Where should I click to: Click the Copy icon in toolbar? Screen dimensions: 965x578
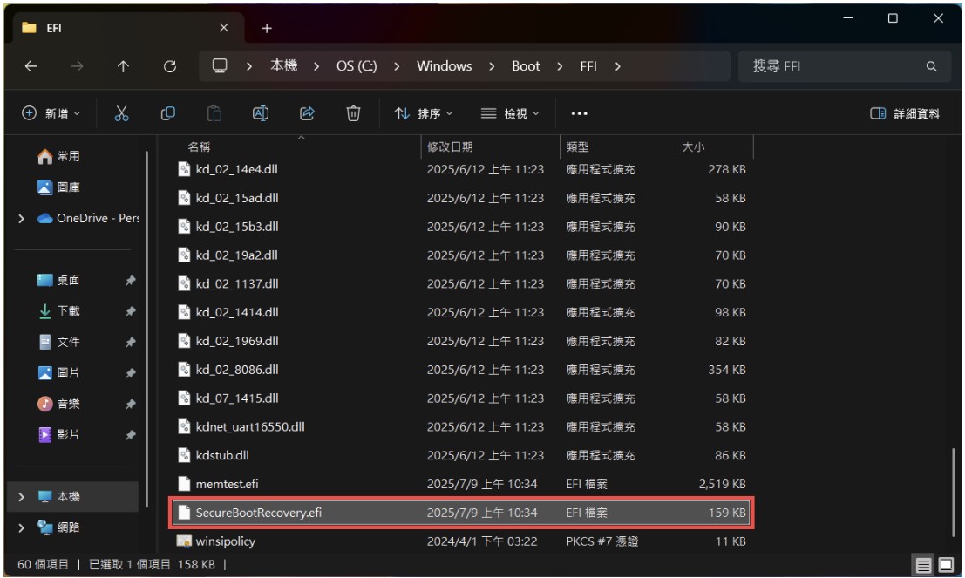point(168,113)
